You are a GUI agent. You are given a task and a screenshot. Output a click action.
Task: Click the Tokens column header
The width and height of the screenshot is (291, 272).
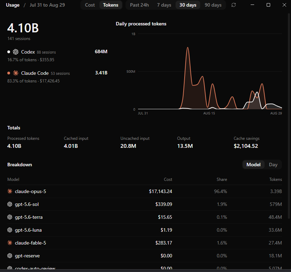point(276,179)
